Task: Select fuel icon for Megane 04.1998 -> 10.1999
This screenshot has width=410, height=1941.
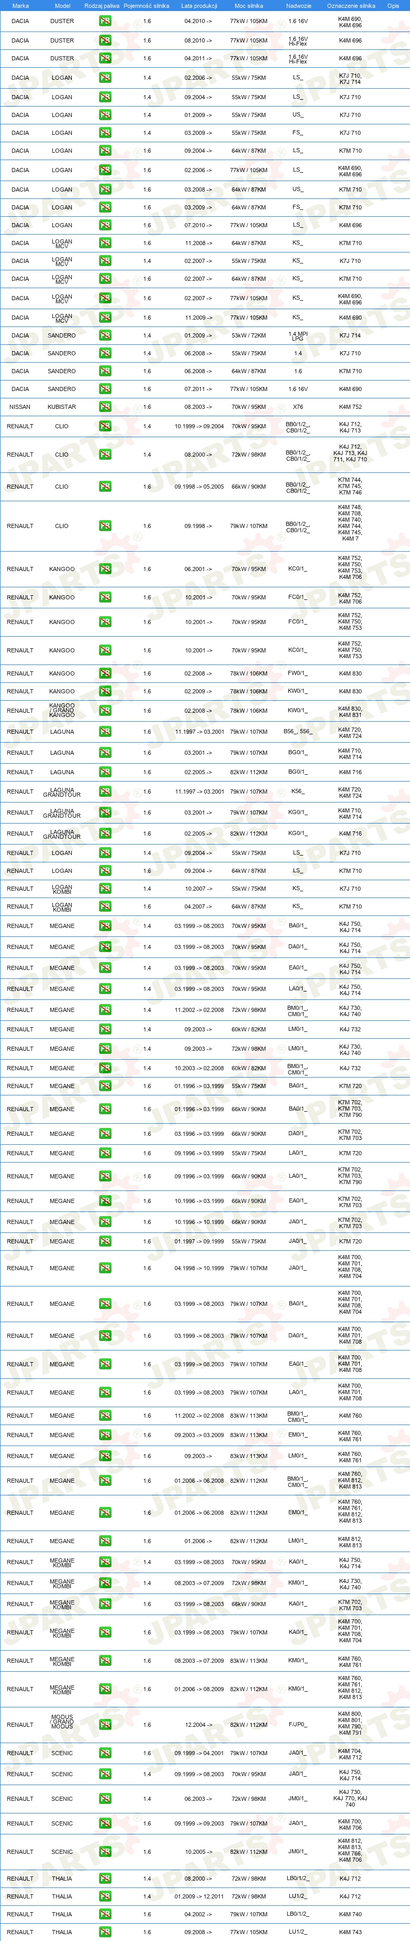Action: tap(104, 1268)
